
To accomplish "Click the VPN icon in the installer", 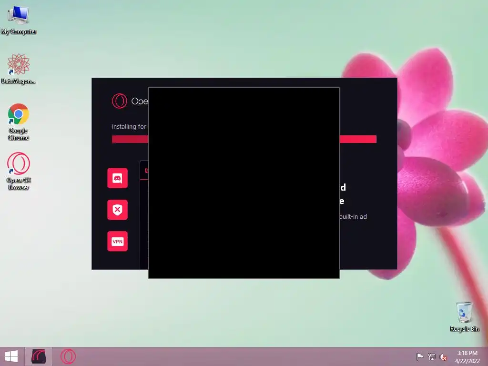I will (117, 241).
